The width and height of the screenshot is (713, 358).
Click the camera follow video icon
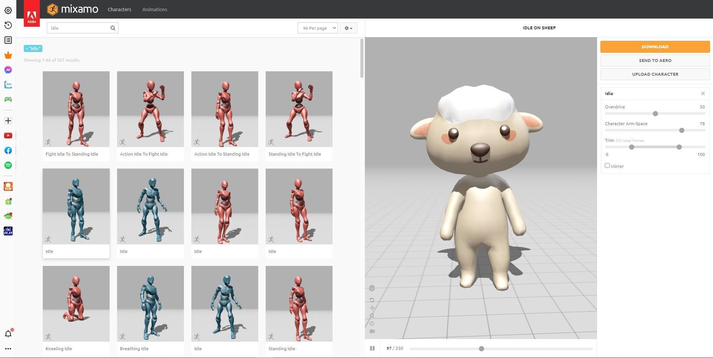pyautogui.click(x=372, y=331)
